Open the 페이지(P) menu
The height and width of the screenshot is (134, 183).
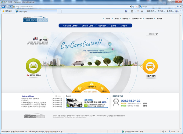[x=152, y=11]
